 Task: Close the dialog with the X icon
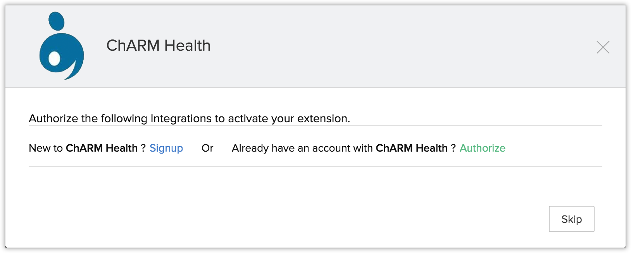tap(603, 47)
